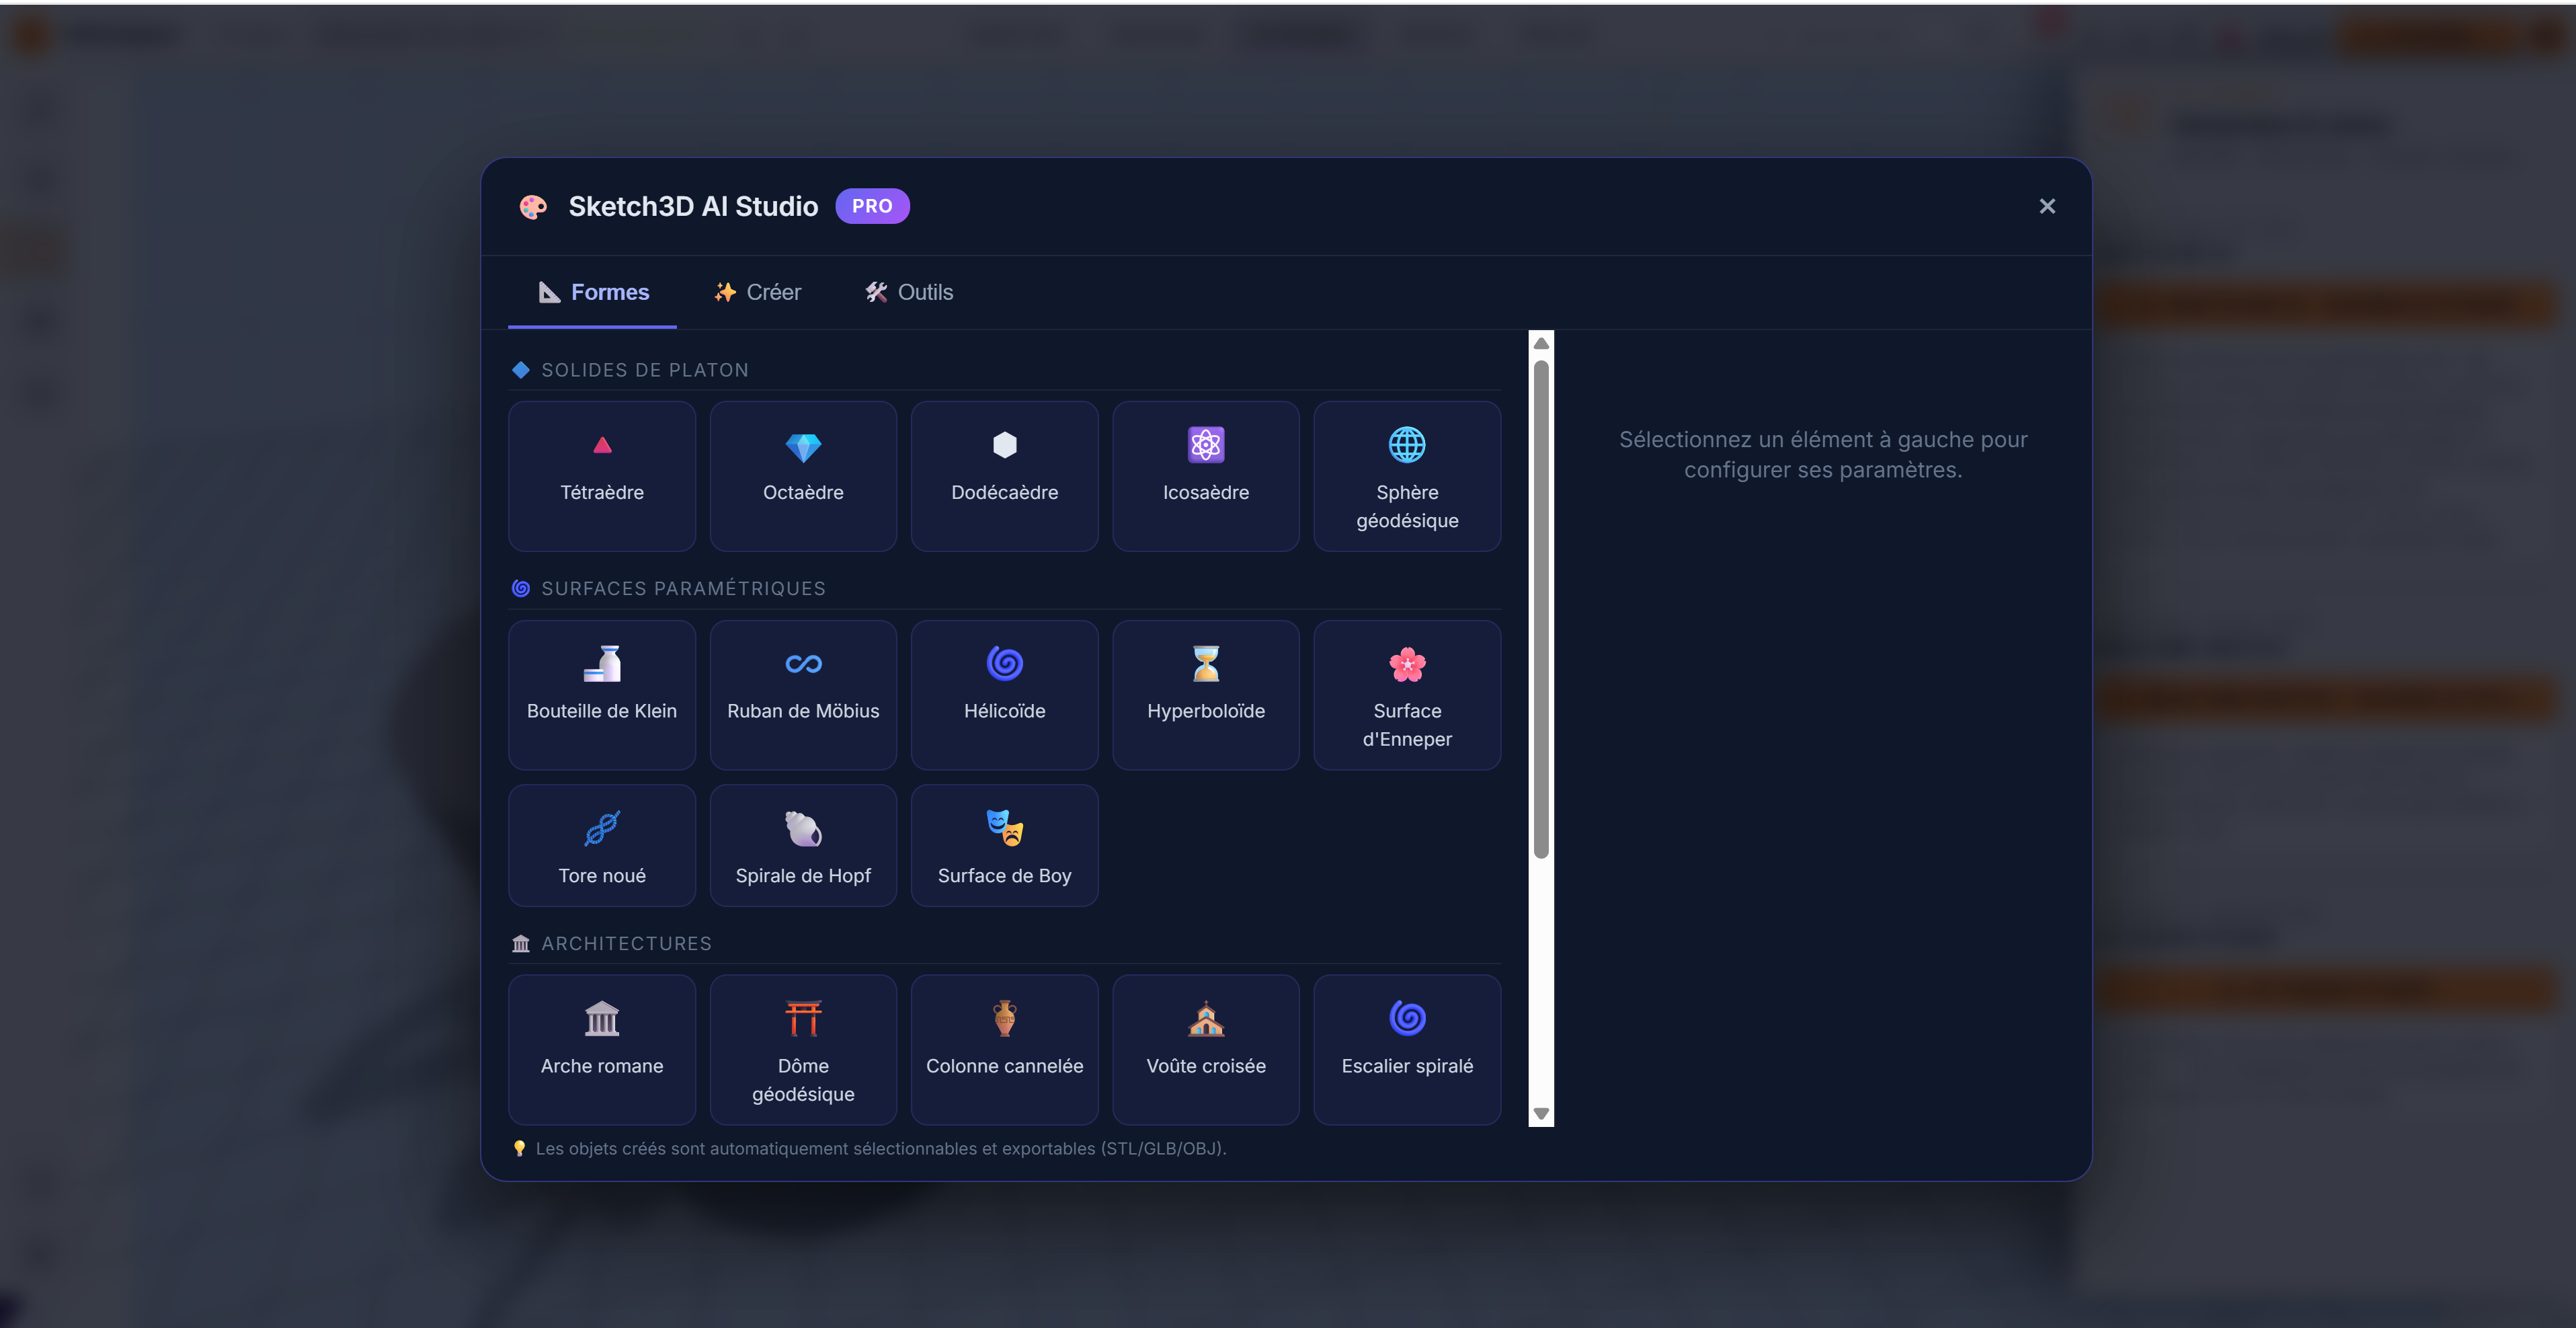Choose the Voûte croisée church icon

pyautogui.click(x=1206, y=1019)
